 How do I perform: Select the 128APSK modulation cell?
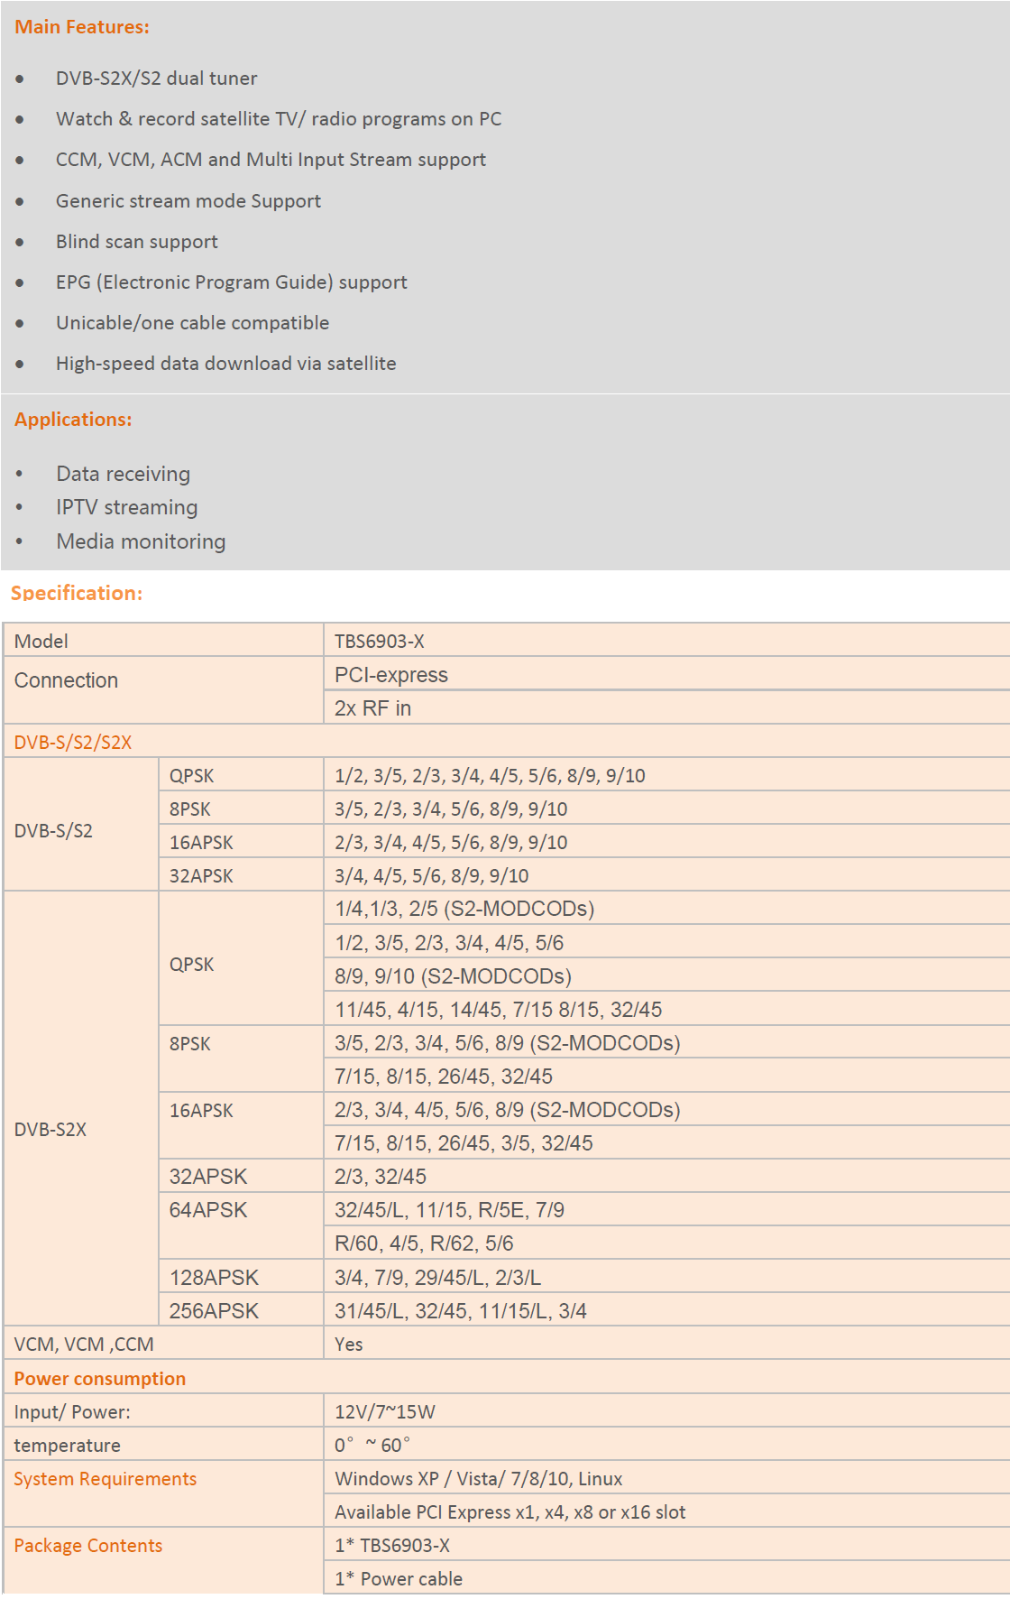click(x=214, y=1278)
